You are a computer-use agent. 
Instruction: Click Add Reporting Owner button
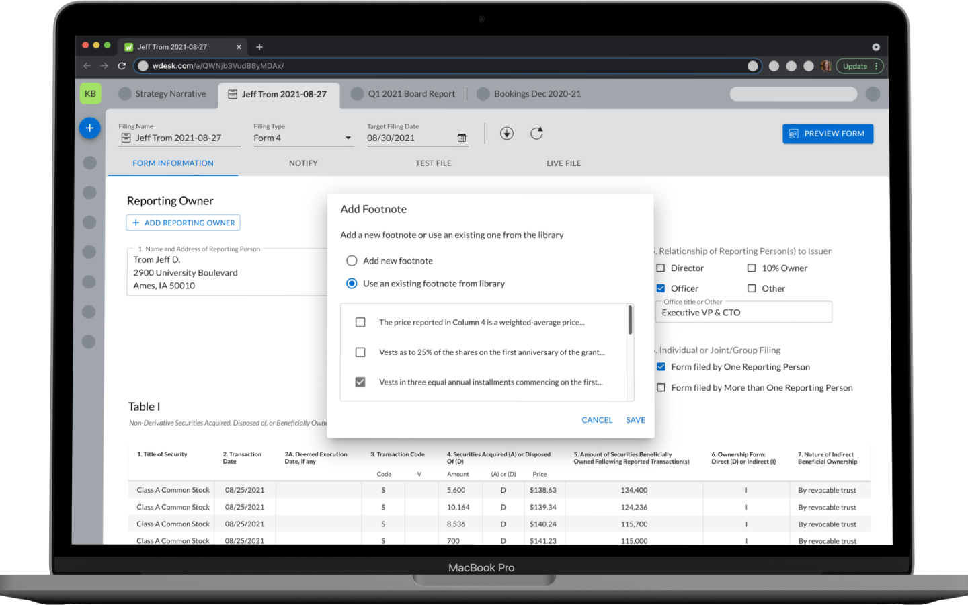(183, 223)
